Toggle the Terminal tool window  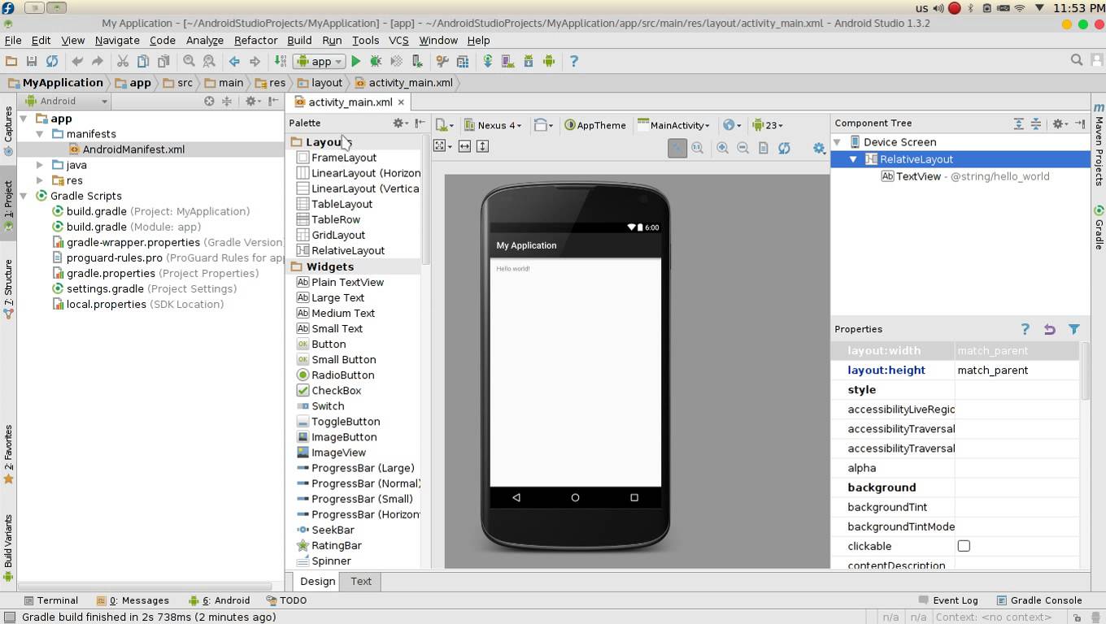52,600
